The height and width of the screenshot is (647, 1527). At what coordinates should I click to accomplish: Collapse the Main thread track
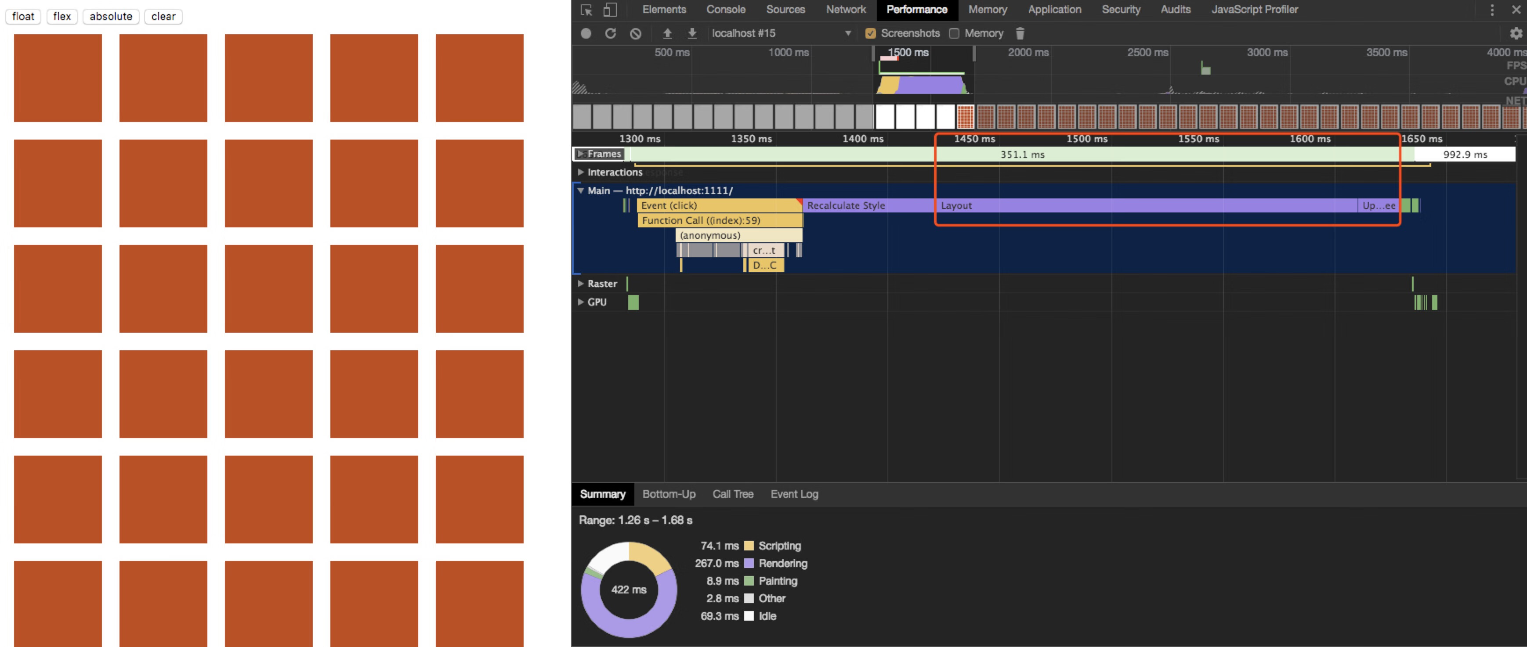581,191
